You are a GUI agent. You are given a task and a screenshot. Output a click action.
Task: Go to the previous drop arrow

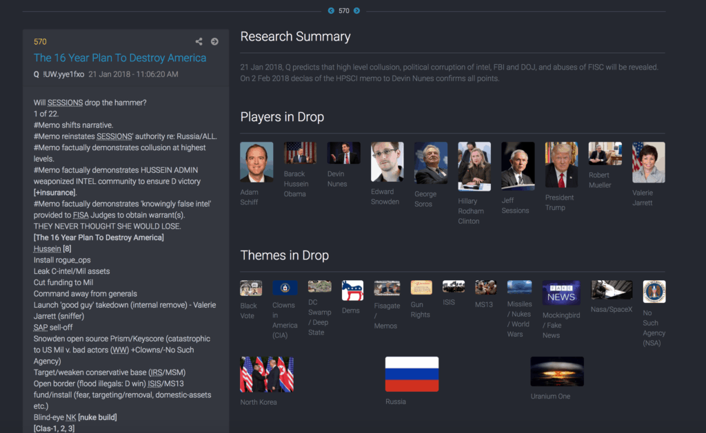pos(331,10)
